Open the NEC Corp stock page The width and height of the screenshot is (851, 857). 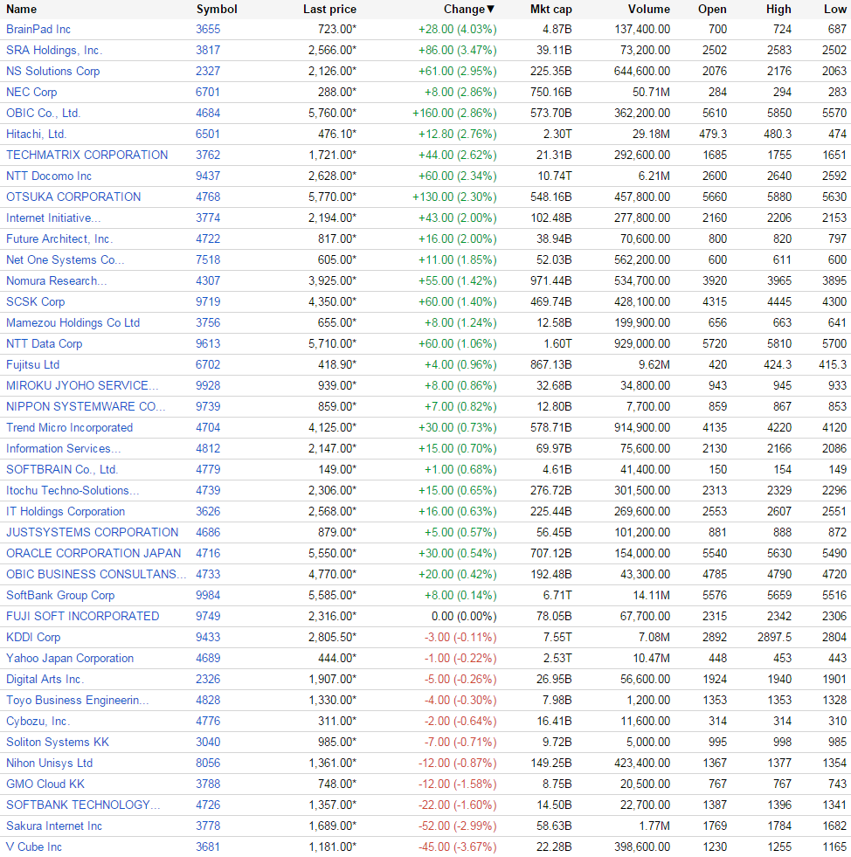31,92
